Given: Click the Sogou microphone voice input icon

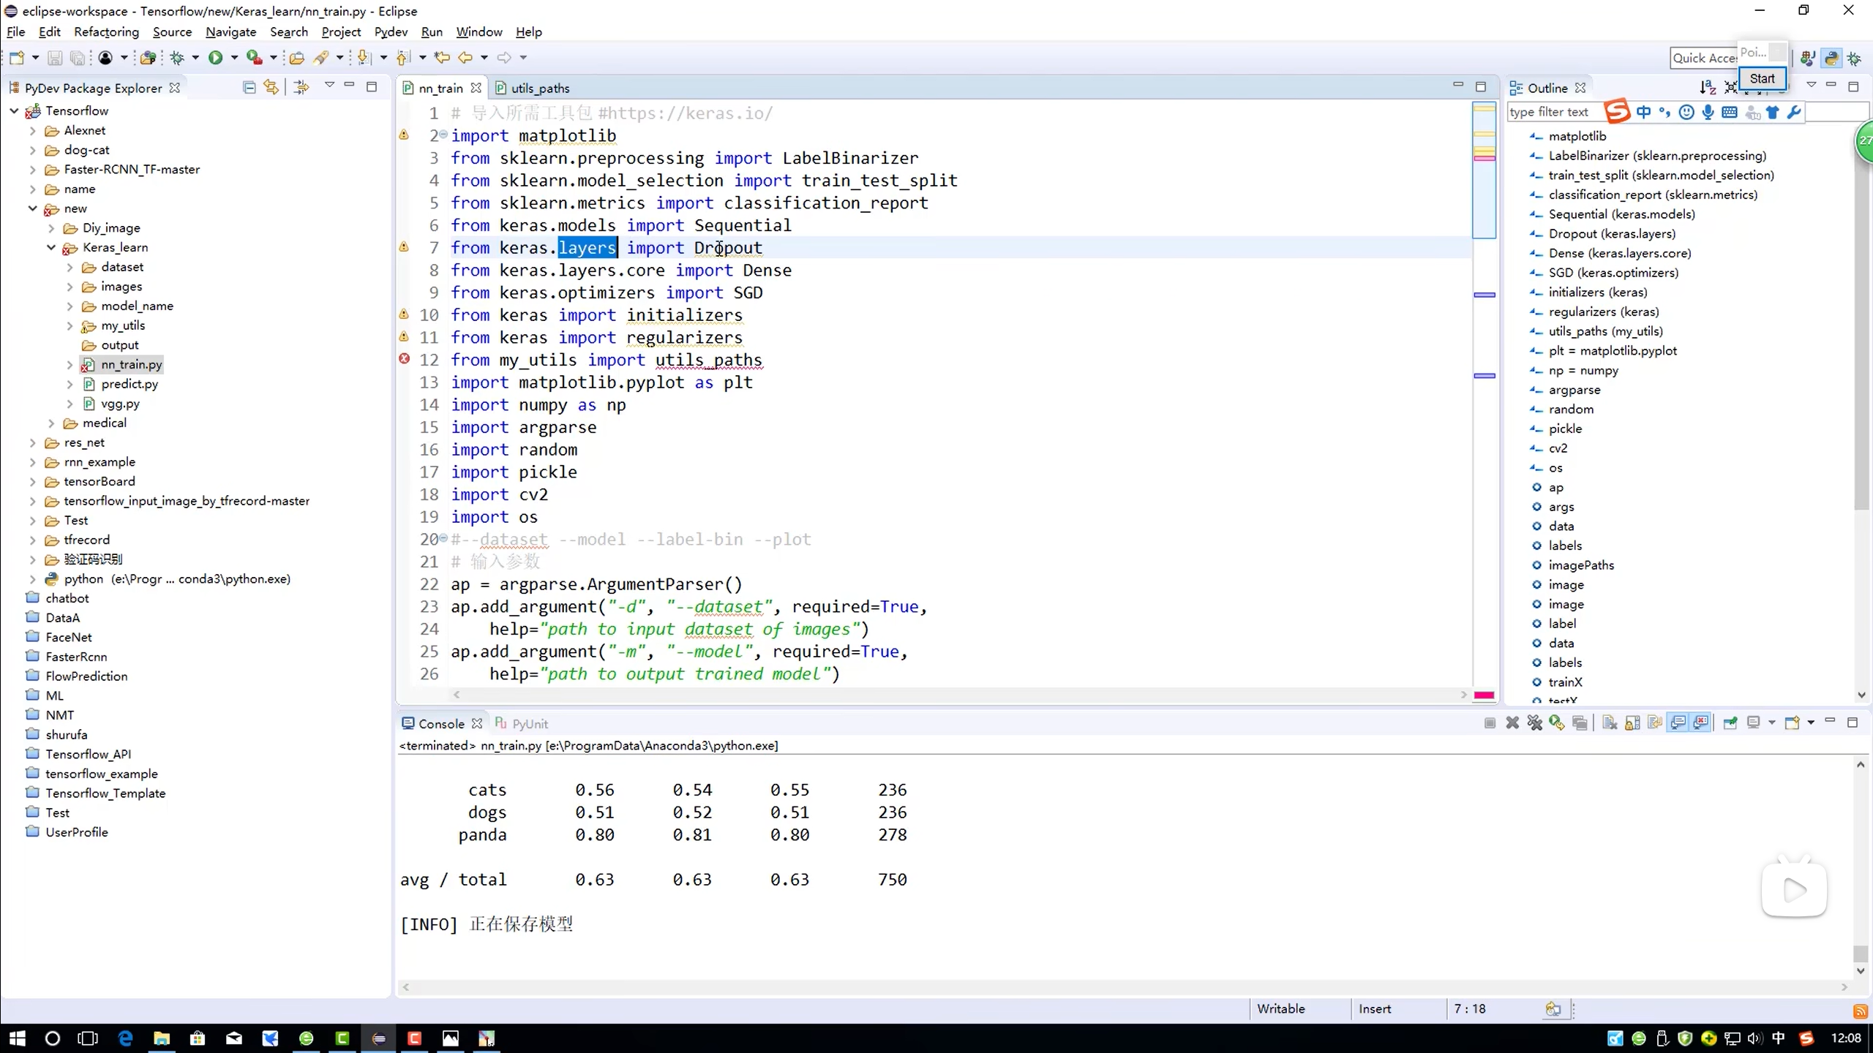Looking at the screenshot, I should tap(1708, 112).
